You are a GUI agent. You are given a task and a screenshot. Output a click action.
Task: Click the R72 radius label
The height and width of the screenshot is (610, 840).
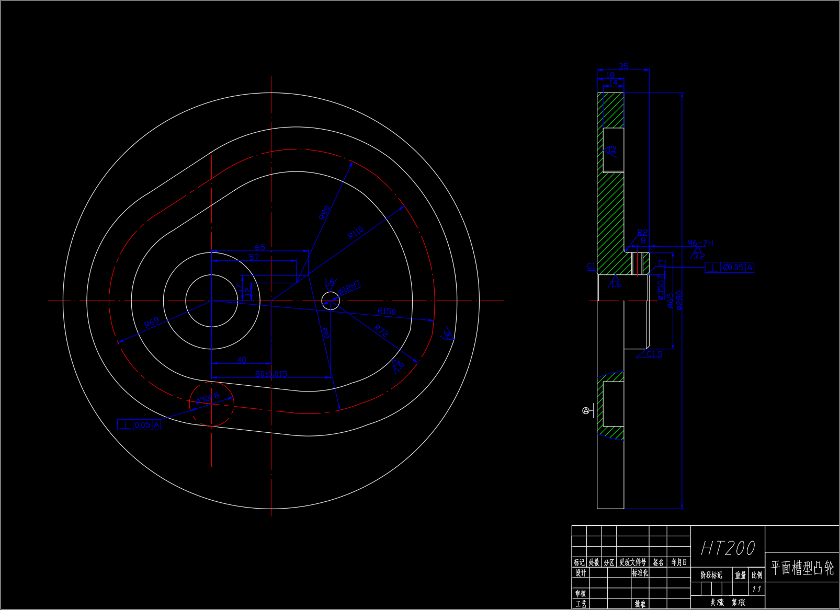click(381, 331)
